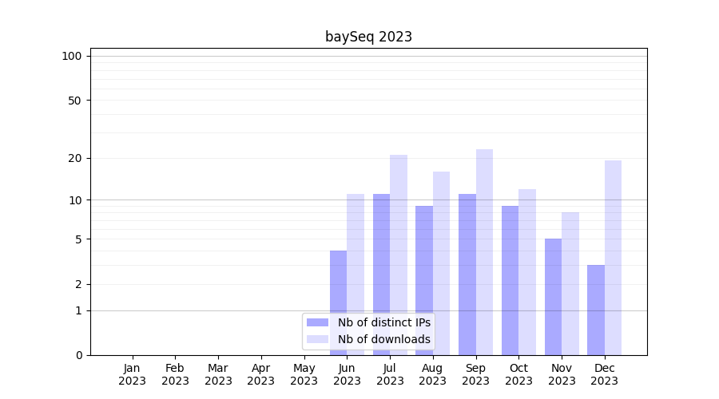This screenshot has width=719, height=399.
Task: Select the Jun 2023 downloads bar
Action: 356,255
